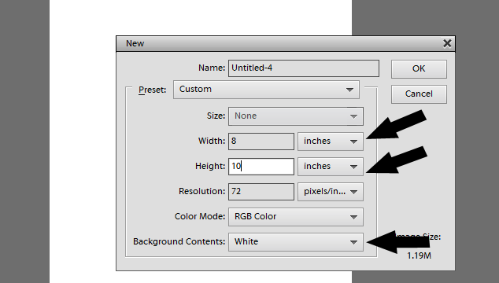The image size is (499, 283).
Task: Open the Height units dropdown
Action: (x=331, y=167)
